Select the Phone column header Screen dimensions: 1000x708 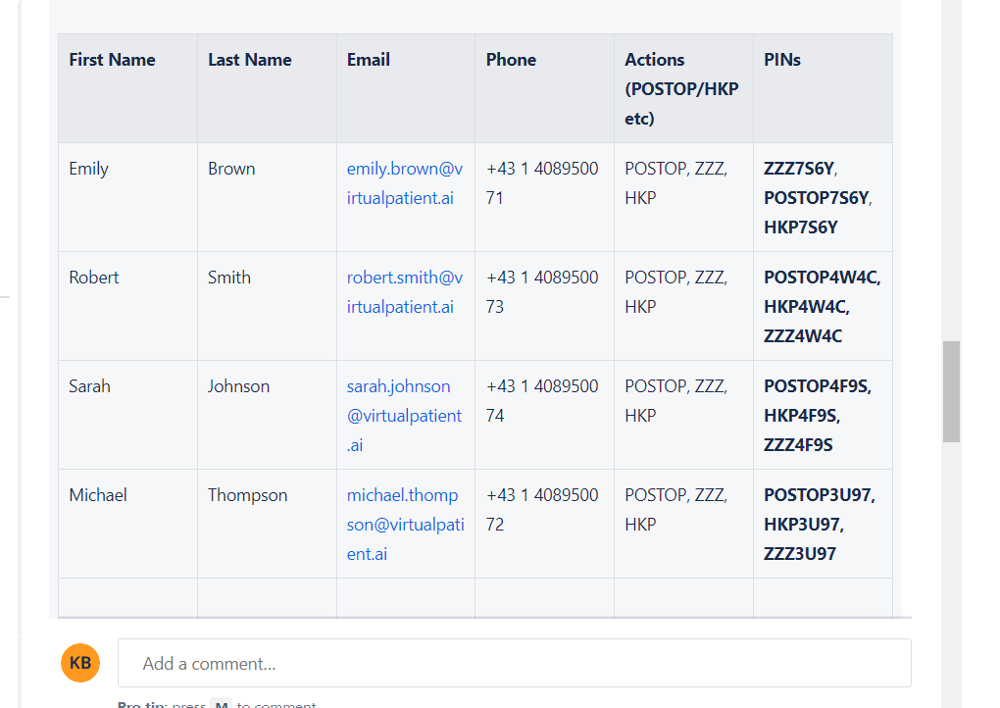511,60
